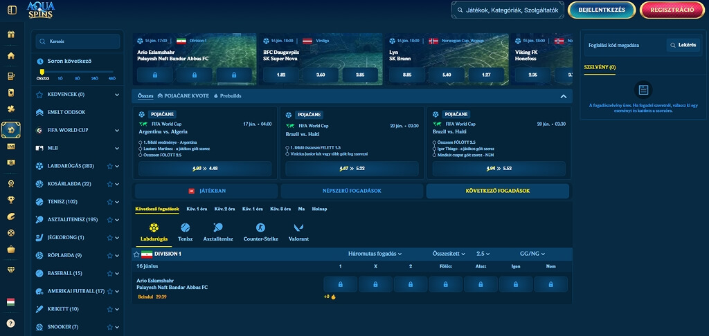Open the playing card icon in left rail
This screenshot has height=336, width=709.
coord(11,93)
